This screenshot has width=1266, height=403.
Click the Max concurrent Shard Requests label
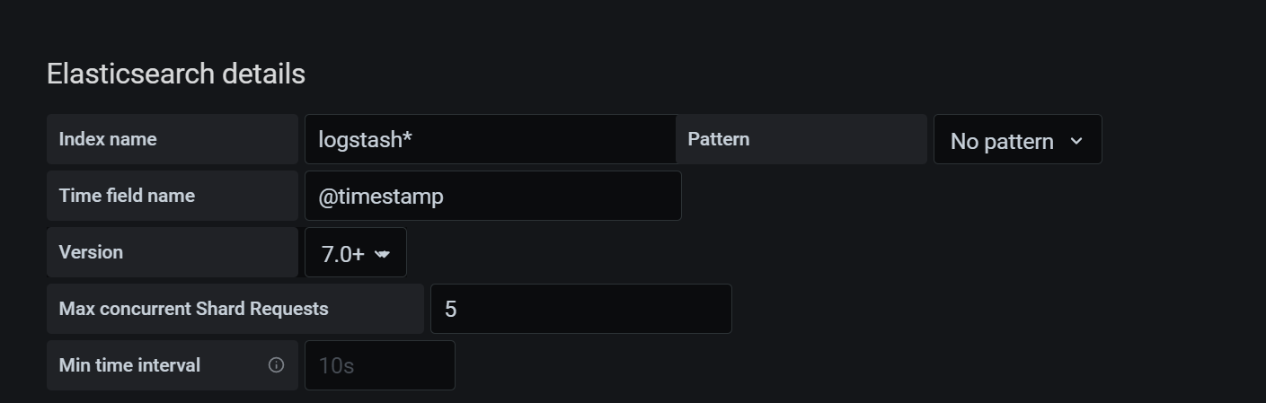click(x=194, y=309)
